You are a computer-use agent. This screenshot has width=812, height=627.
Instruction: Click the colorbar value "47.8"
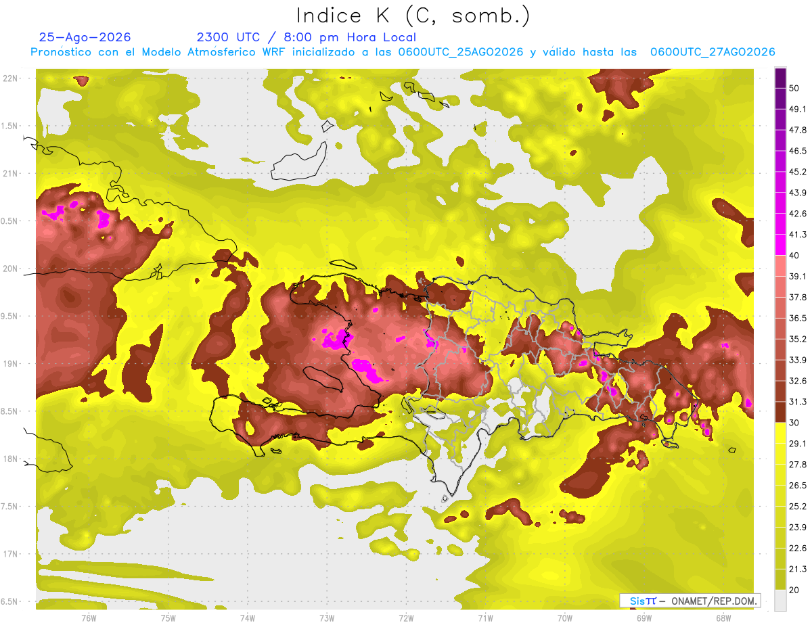[798, 130]
